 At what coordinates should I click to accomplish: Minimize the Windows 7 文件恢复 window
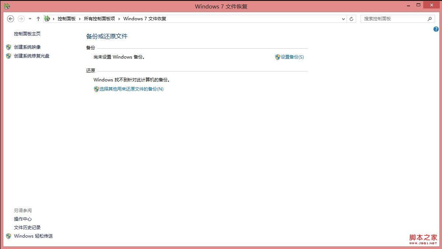[408, 5]
